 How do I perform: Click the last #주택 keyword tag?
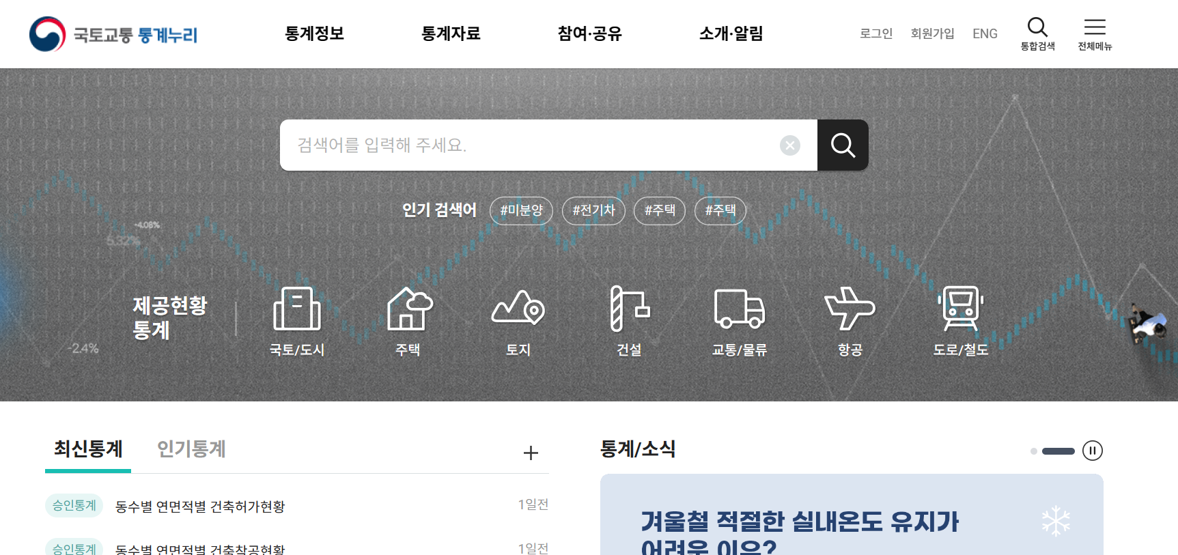click(x=720, y=210)
